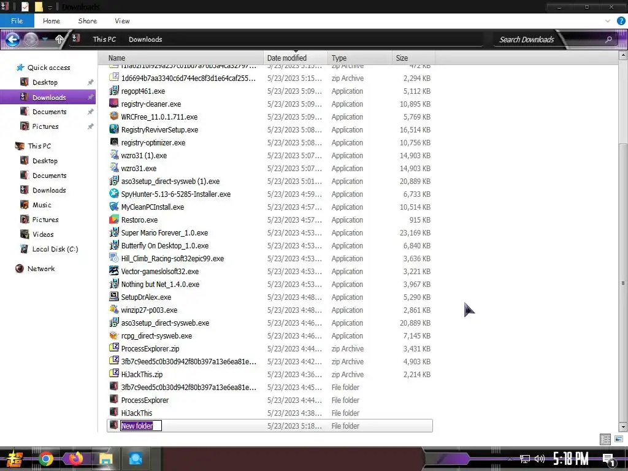Expand the ribbon with chevron

coord(608,21)
